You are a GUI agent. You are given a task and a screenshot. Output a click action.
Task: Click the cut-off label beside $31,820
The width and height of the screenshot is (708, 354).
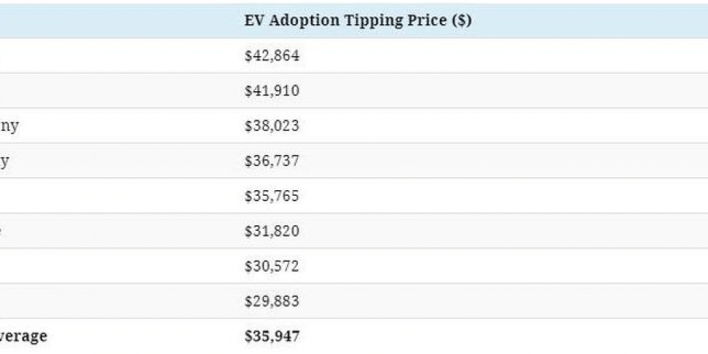tap(2, 231)
